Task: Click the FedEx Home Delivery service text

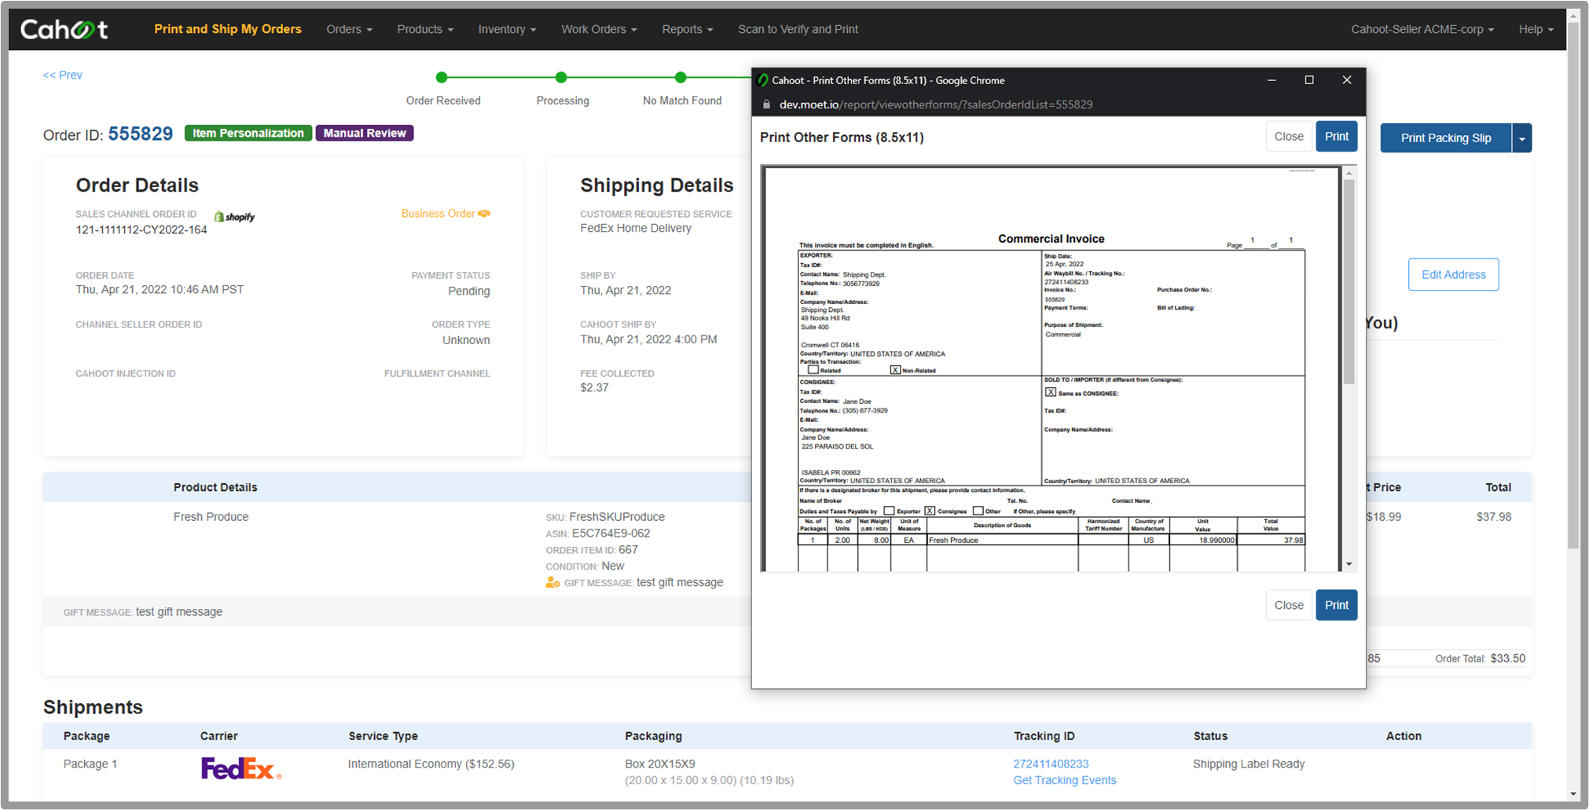Action: [636, 229]
